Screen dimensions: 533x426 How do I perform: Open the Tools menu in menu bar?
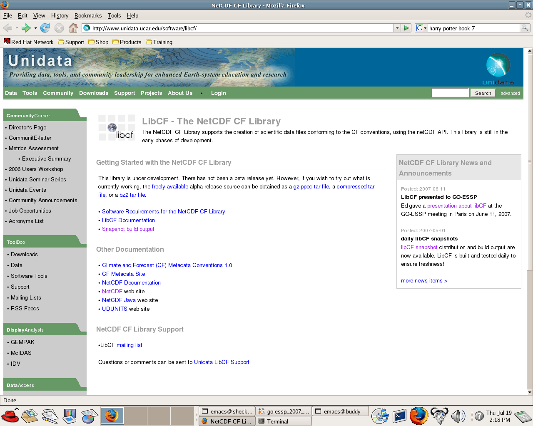point(114,15)
